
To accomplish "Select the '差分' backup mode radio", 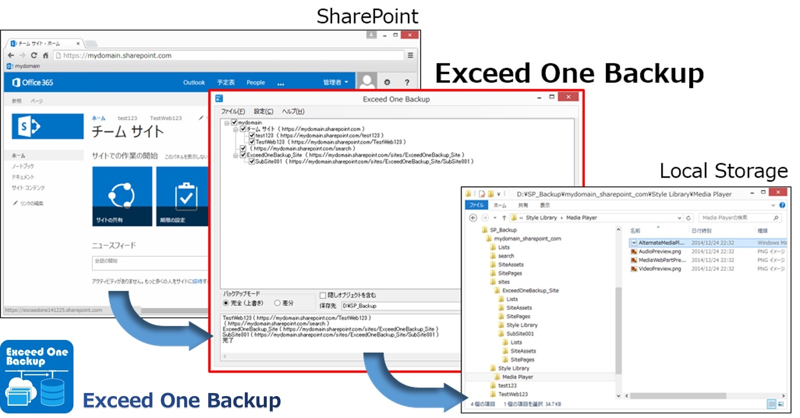I will tap(278, 303).
